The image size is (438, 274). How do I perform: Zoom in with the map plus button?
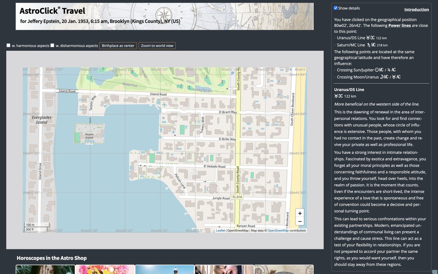300,213
